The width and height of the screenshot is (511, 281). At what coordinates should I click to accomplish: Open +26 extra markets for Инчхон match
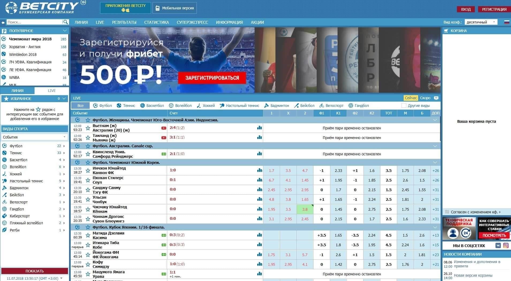[436, 171]
